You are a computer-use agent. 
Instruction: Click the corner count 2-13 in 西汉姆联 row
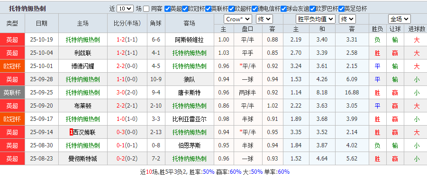[x=156, y=132]
